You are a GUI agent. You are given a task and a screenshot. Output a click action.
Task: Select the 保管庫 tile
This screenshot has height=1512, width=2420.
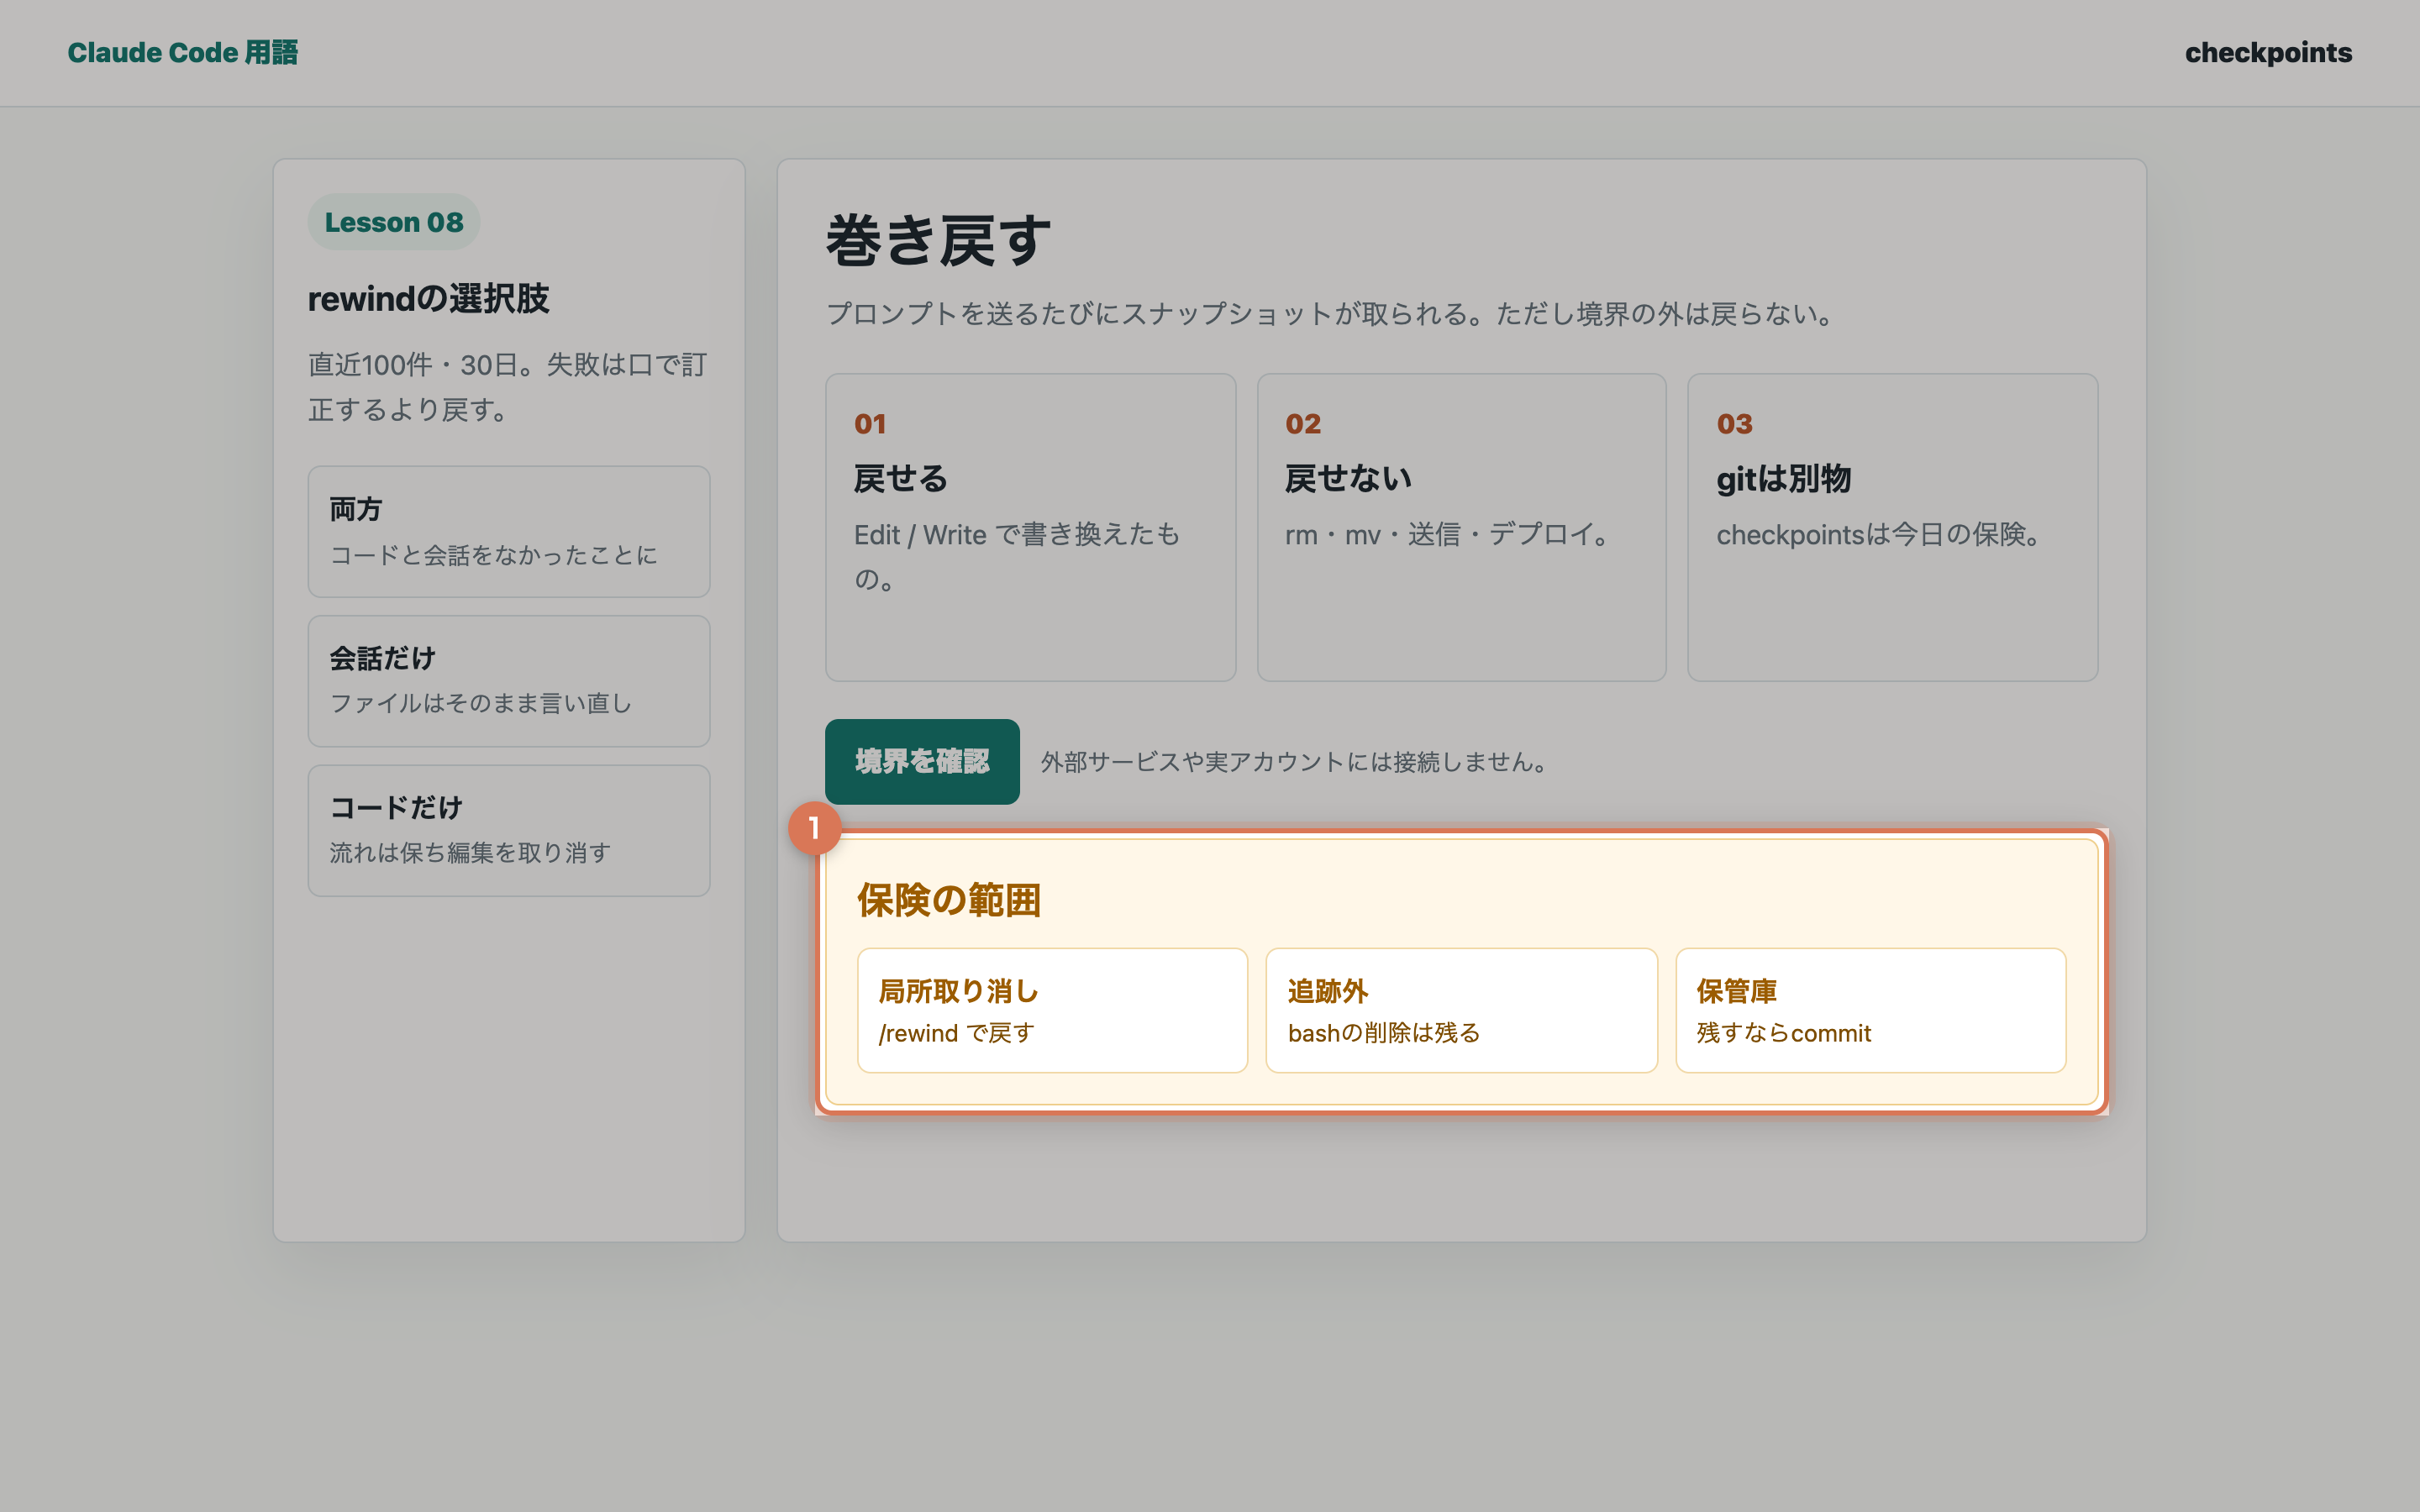pos(1870,1010)
